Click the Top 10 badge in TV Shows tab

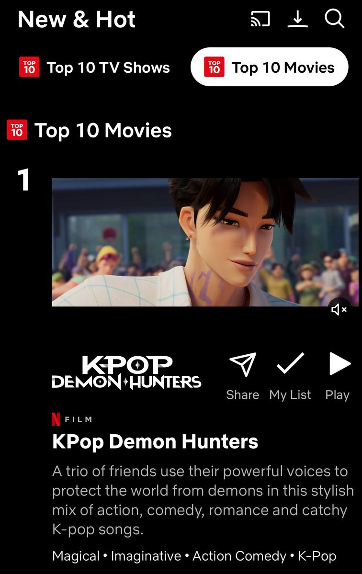(29, 67)
